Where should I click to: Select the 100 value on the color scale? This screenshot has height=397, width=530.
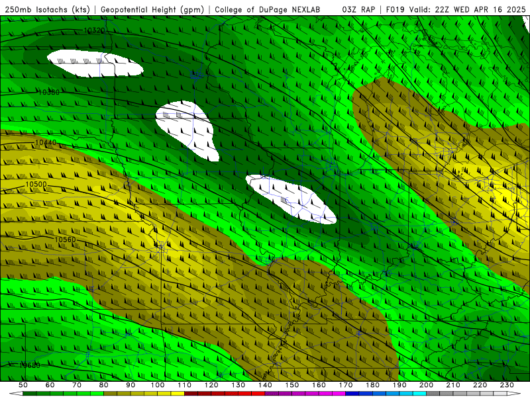pyautogui.click(x=158, y=385)
